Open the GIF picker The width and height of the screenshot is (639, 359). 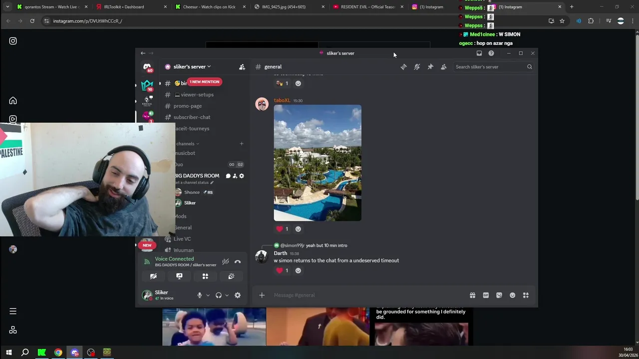point(486,295)
